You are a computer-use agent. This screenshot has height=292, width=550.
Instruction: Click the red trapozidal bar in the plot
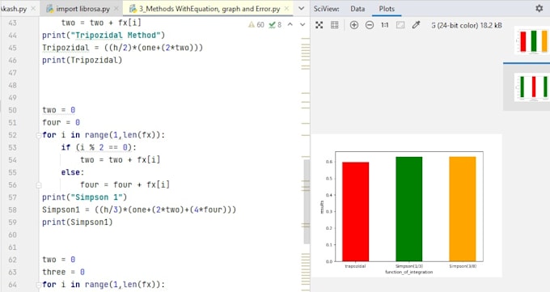356,212
